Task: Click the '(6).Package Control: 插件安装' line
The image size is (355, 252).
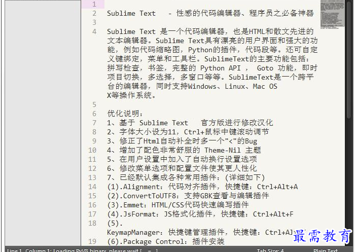Action: 165,241
